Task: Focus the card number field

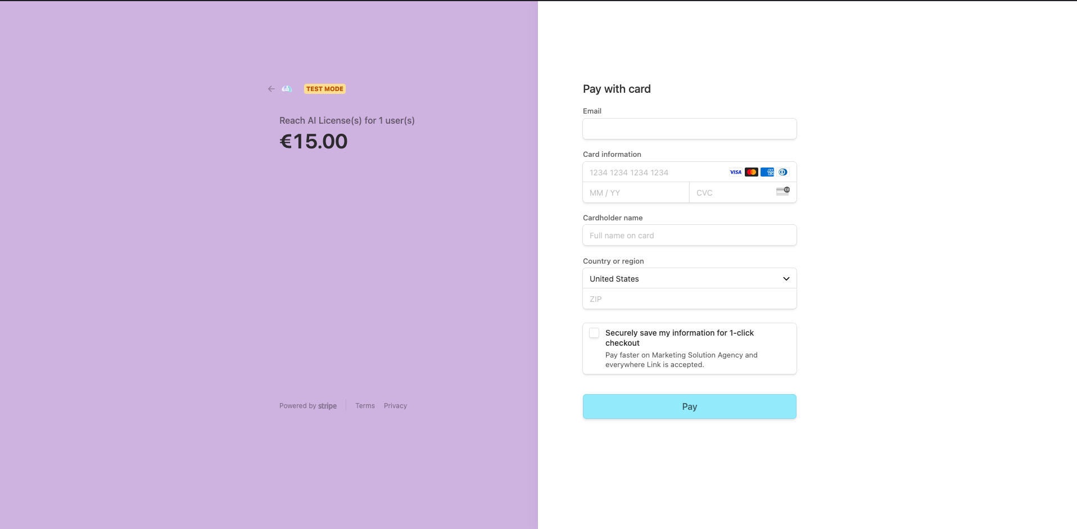Action: (655, 173)
